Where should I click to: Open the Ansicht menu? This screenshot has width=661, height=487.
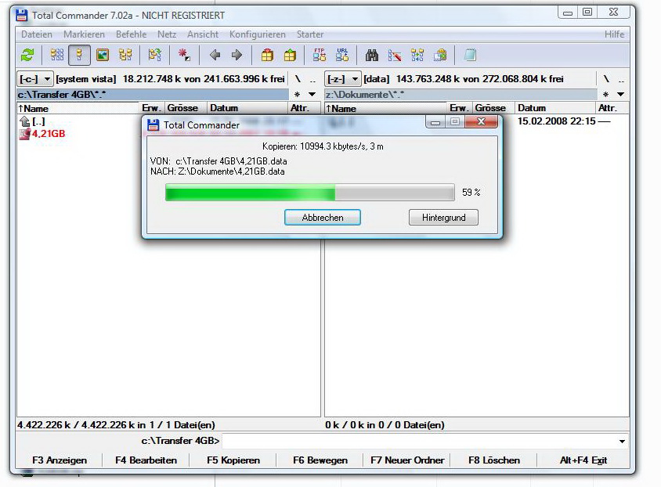click(x=203, y=34)
